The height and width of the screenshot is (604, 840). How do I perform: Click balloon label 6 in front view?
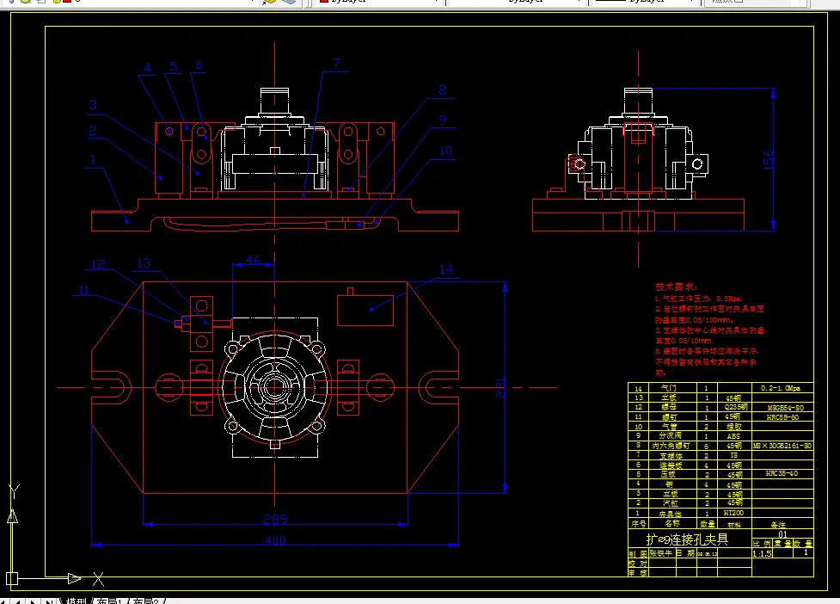click(x=199, y=65)
